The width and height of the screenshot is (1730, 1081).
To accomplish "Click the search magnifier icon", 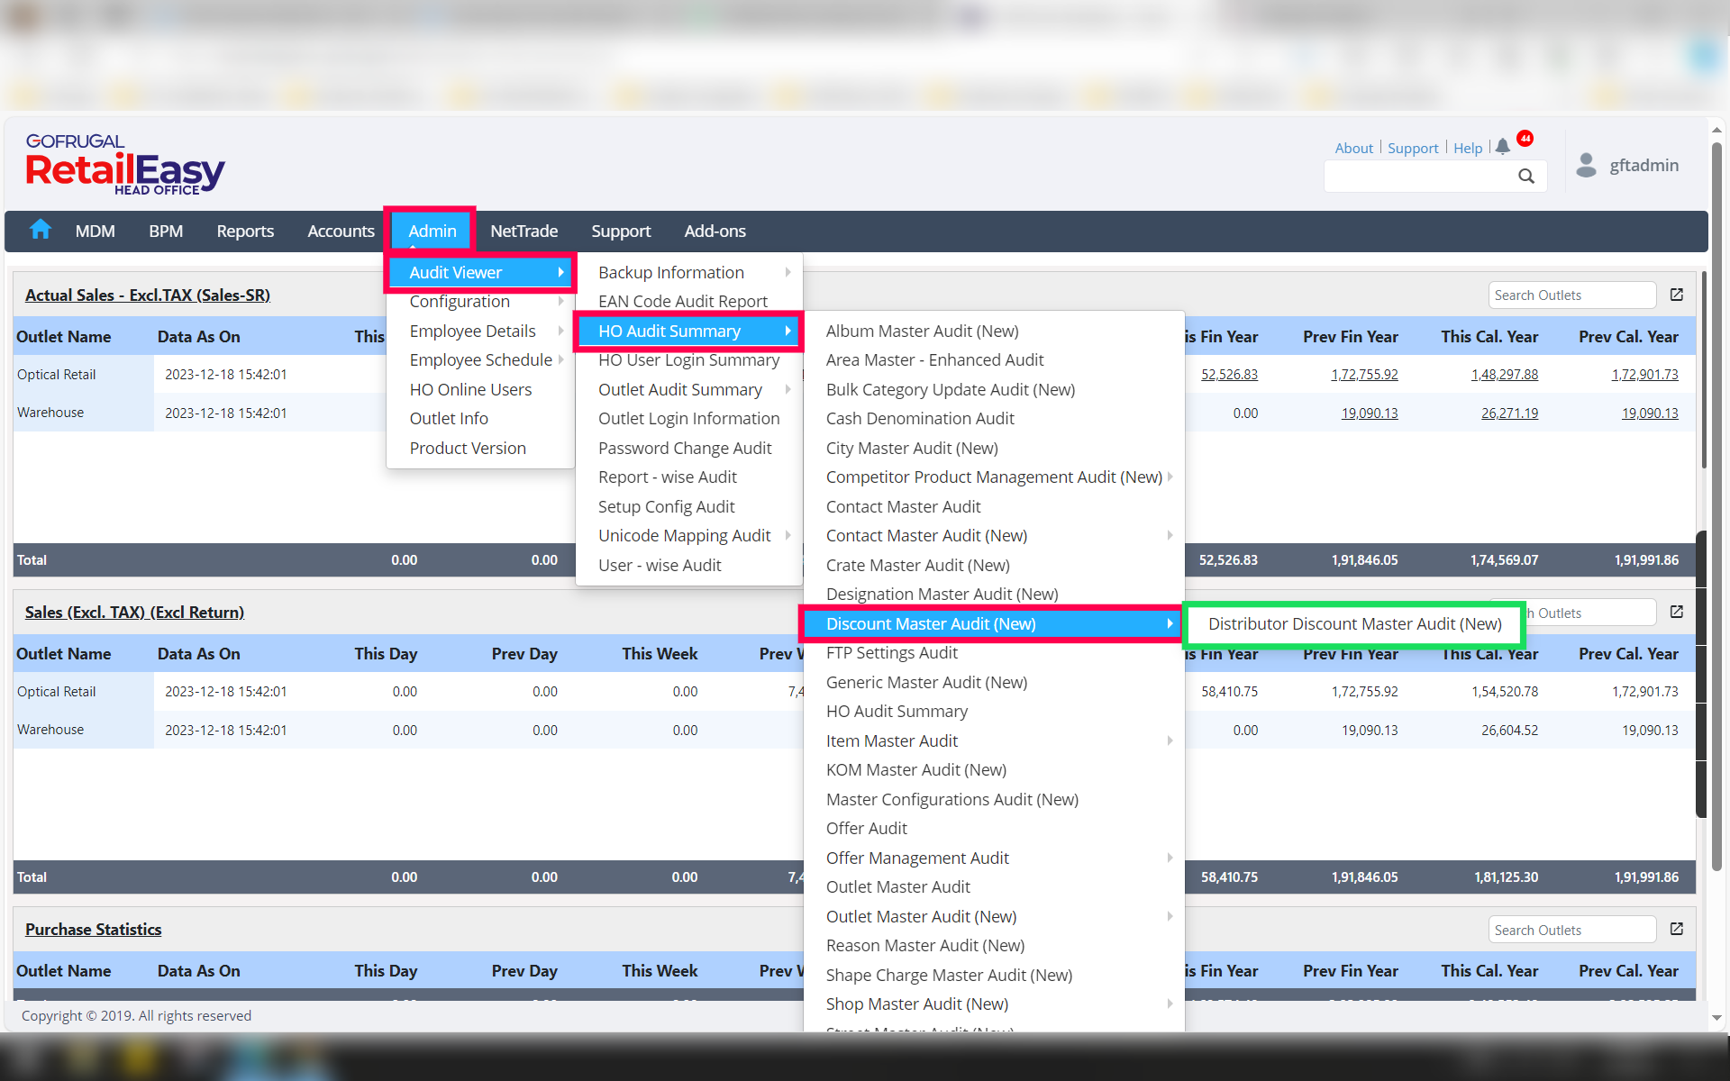I will 1525,176.
